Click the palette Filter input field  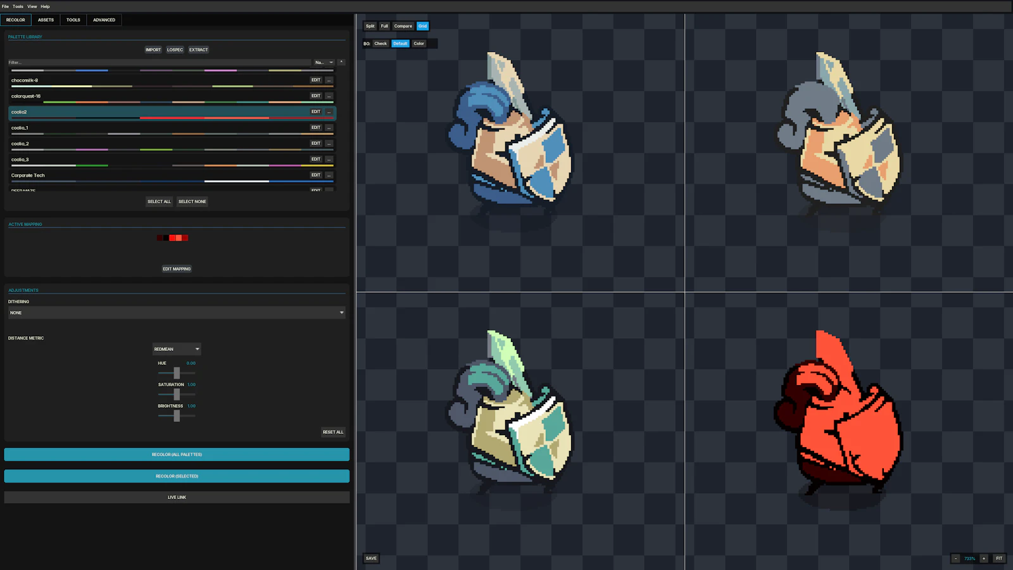coord(160,62)
